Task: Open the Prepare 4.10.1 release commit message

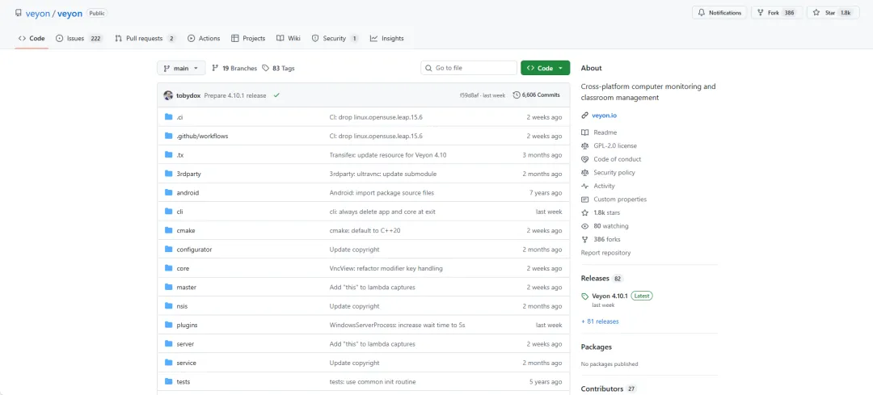Action: [235, 95]
